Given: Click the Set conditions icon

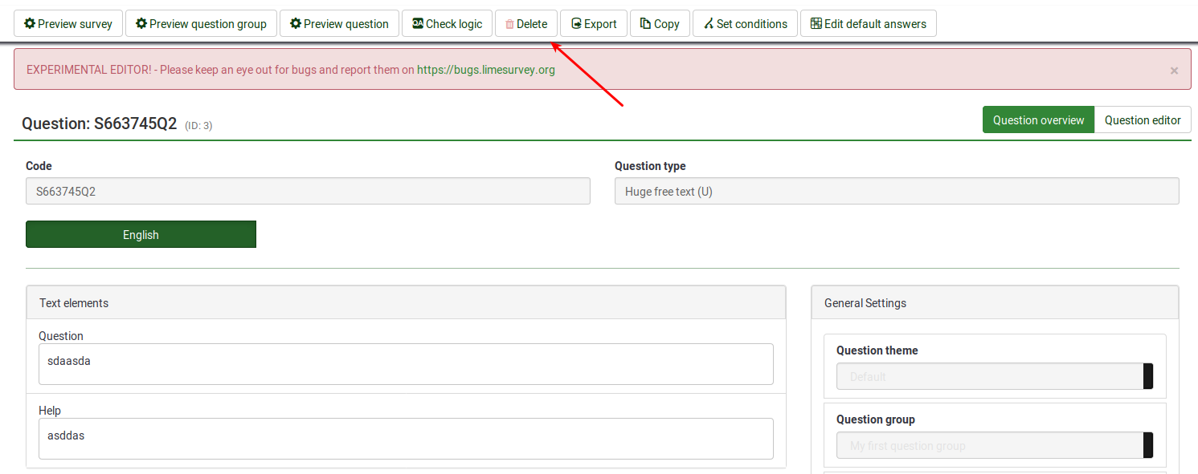Looking at the screenshot, I should 709,24.
